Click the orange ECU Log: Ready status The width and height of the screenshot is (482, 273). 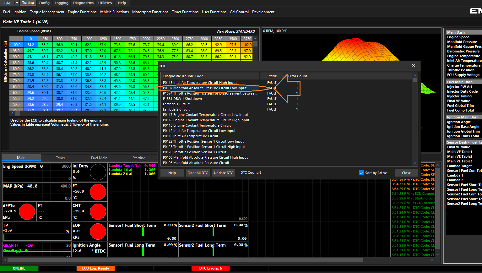pyautogui.click(x=95, y=268)
